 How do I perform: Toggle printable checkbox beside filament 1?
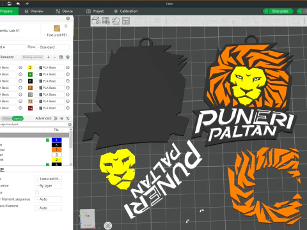click(47, 140)
